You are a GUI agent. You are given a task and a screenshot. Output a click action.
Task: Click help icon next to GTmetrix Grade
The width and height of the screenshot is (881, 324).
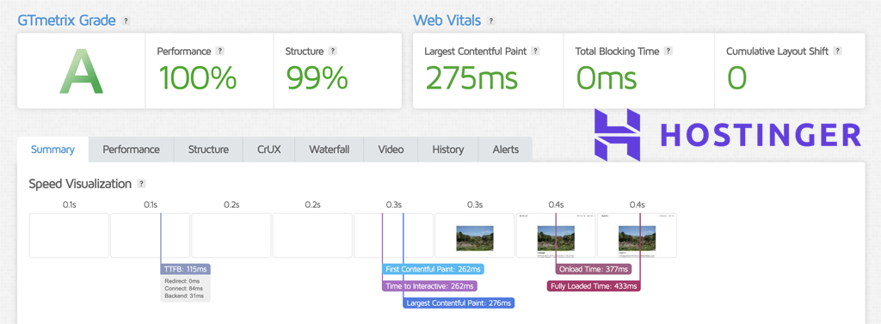(x=126, y=21)
